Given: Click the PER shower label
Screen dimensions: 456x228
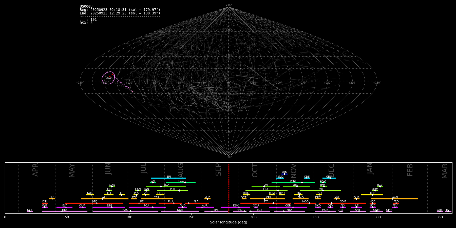Looking at the screenshot, I should pos(173,189).
